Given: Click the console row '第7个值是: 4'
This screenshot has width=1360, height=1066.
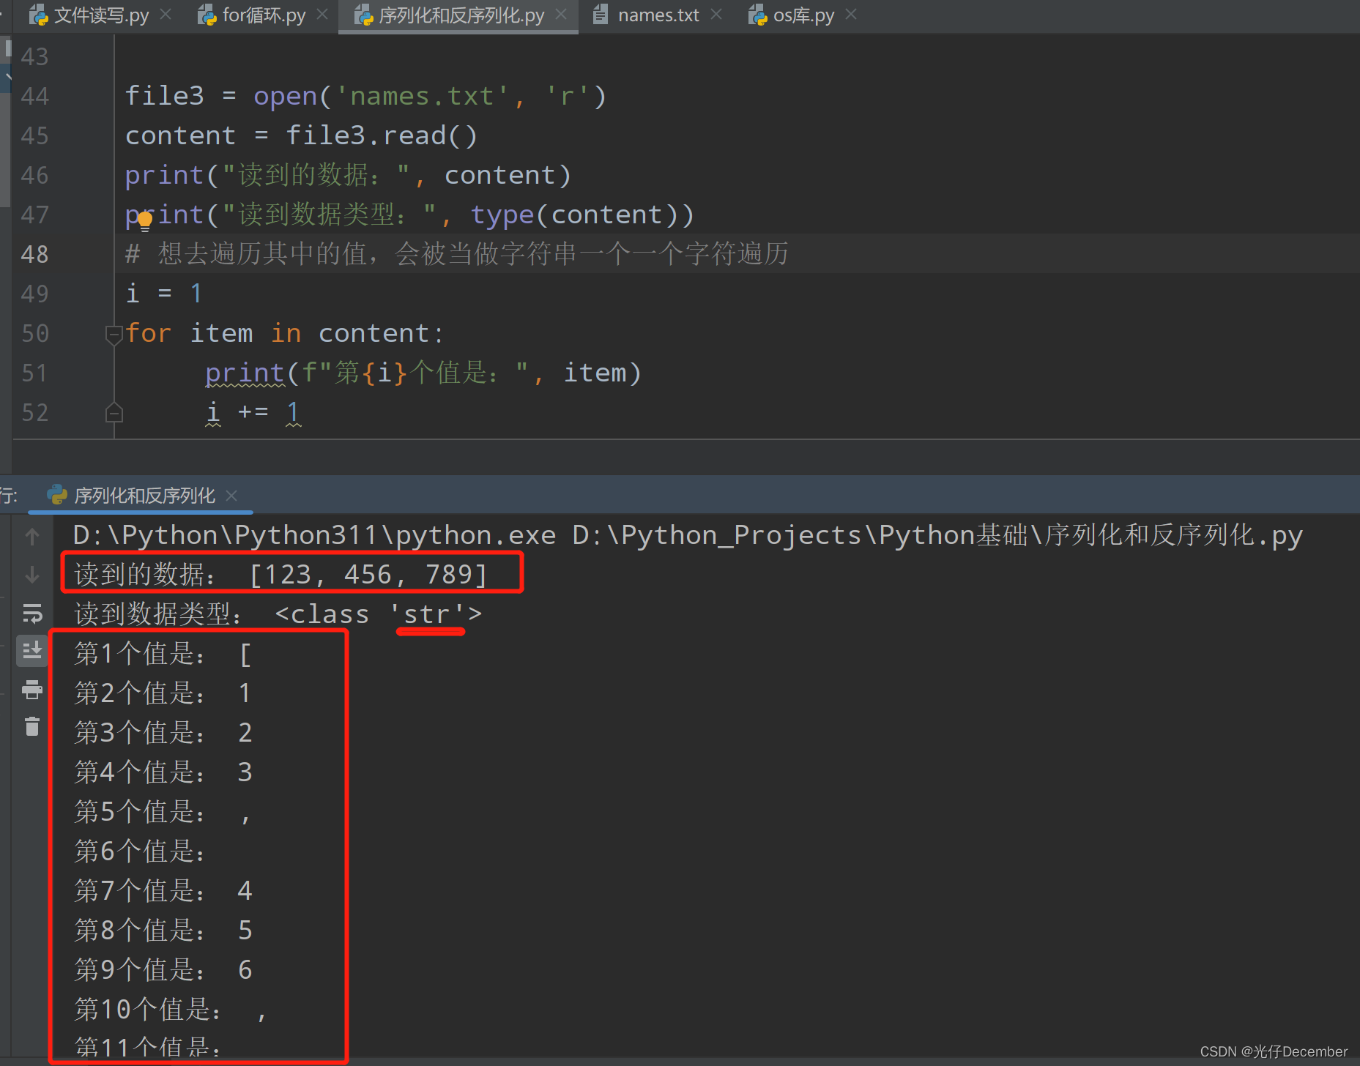Looking at the screenshot, I should pyautogui.click(x=163, y=891).
